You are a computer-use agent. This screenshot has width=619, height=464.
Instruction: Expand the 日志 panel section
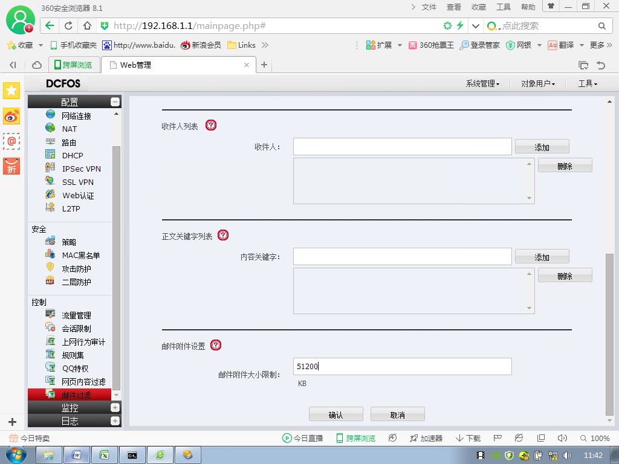click(115, 421)
